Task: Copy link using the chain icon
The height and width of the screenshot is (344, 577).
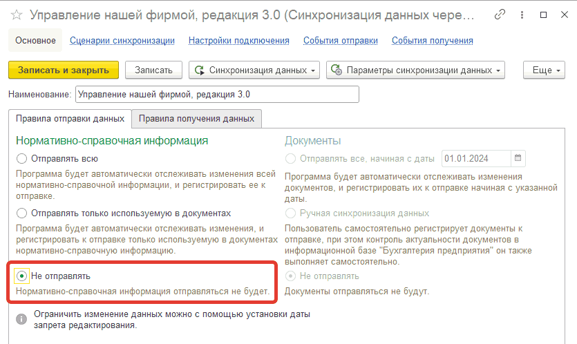Action: (x=500, y=15)
